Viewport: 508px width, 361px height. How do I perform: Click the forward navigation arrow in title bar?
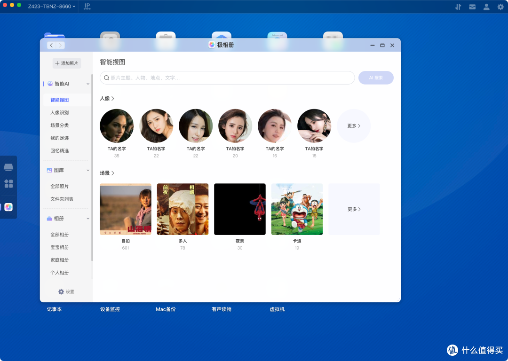[x=60, y=45]
